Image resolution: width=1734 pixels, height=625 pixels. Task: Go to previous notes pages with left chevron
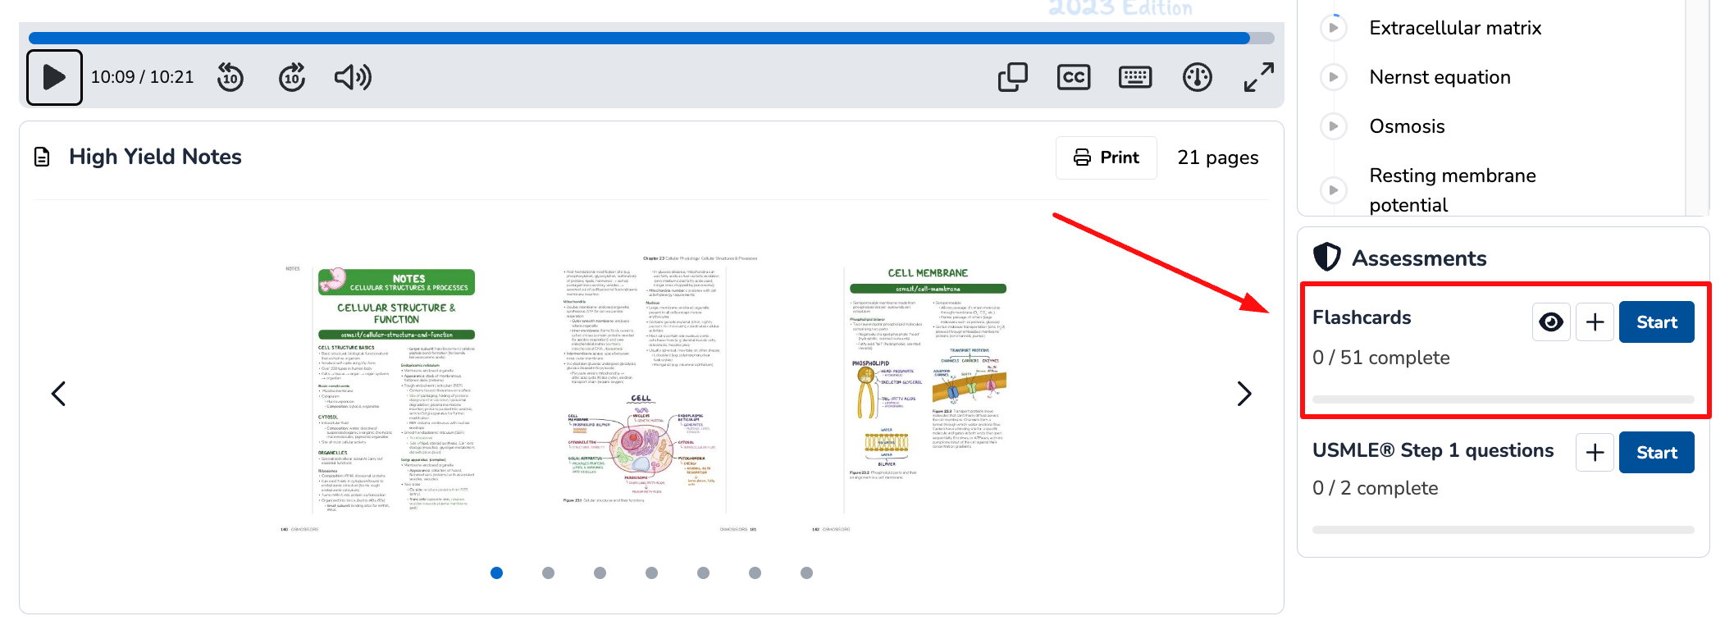58,395
